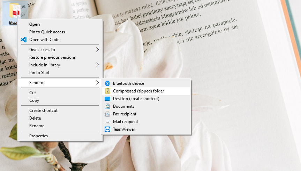The width and height of the screenshot is (301, 171).
Task: Open the Include in library entry
Action: [x=60, y=65]
